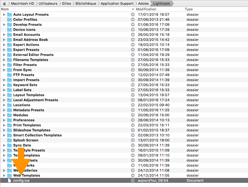The height and width of the screenshot is (187, 248).
Task: Select the Email Accounts folder name
Action: point(26,35)
